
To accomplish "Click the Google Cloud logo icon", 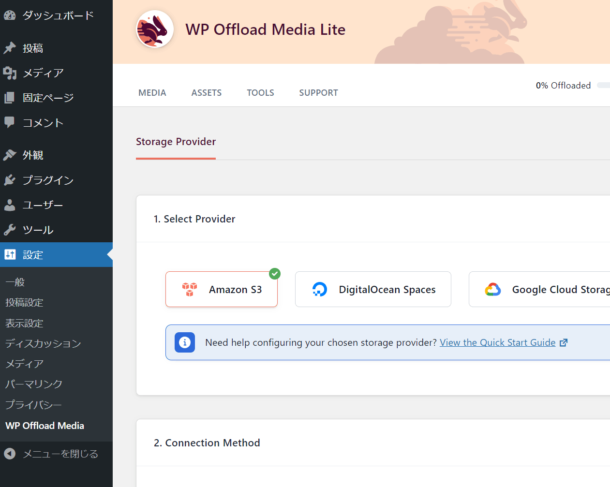I will pos(493,289).
